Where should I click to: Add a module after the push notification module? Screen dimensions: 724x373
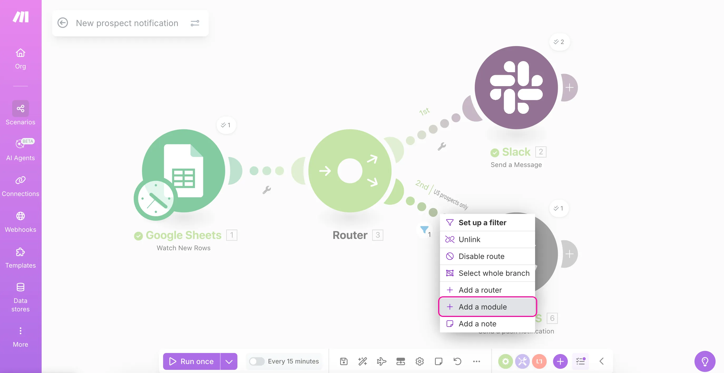[x=569, y=254]
